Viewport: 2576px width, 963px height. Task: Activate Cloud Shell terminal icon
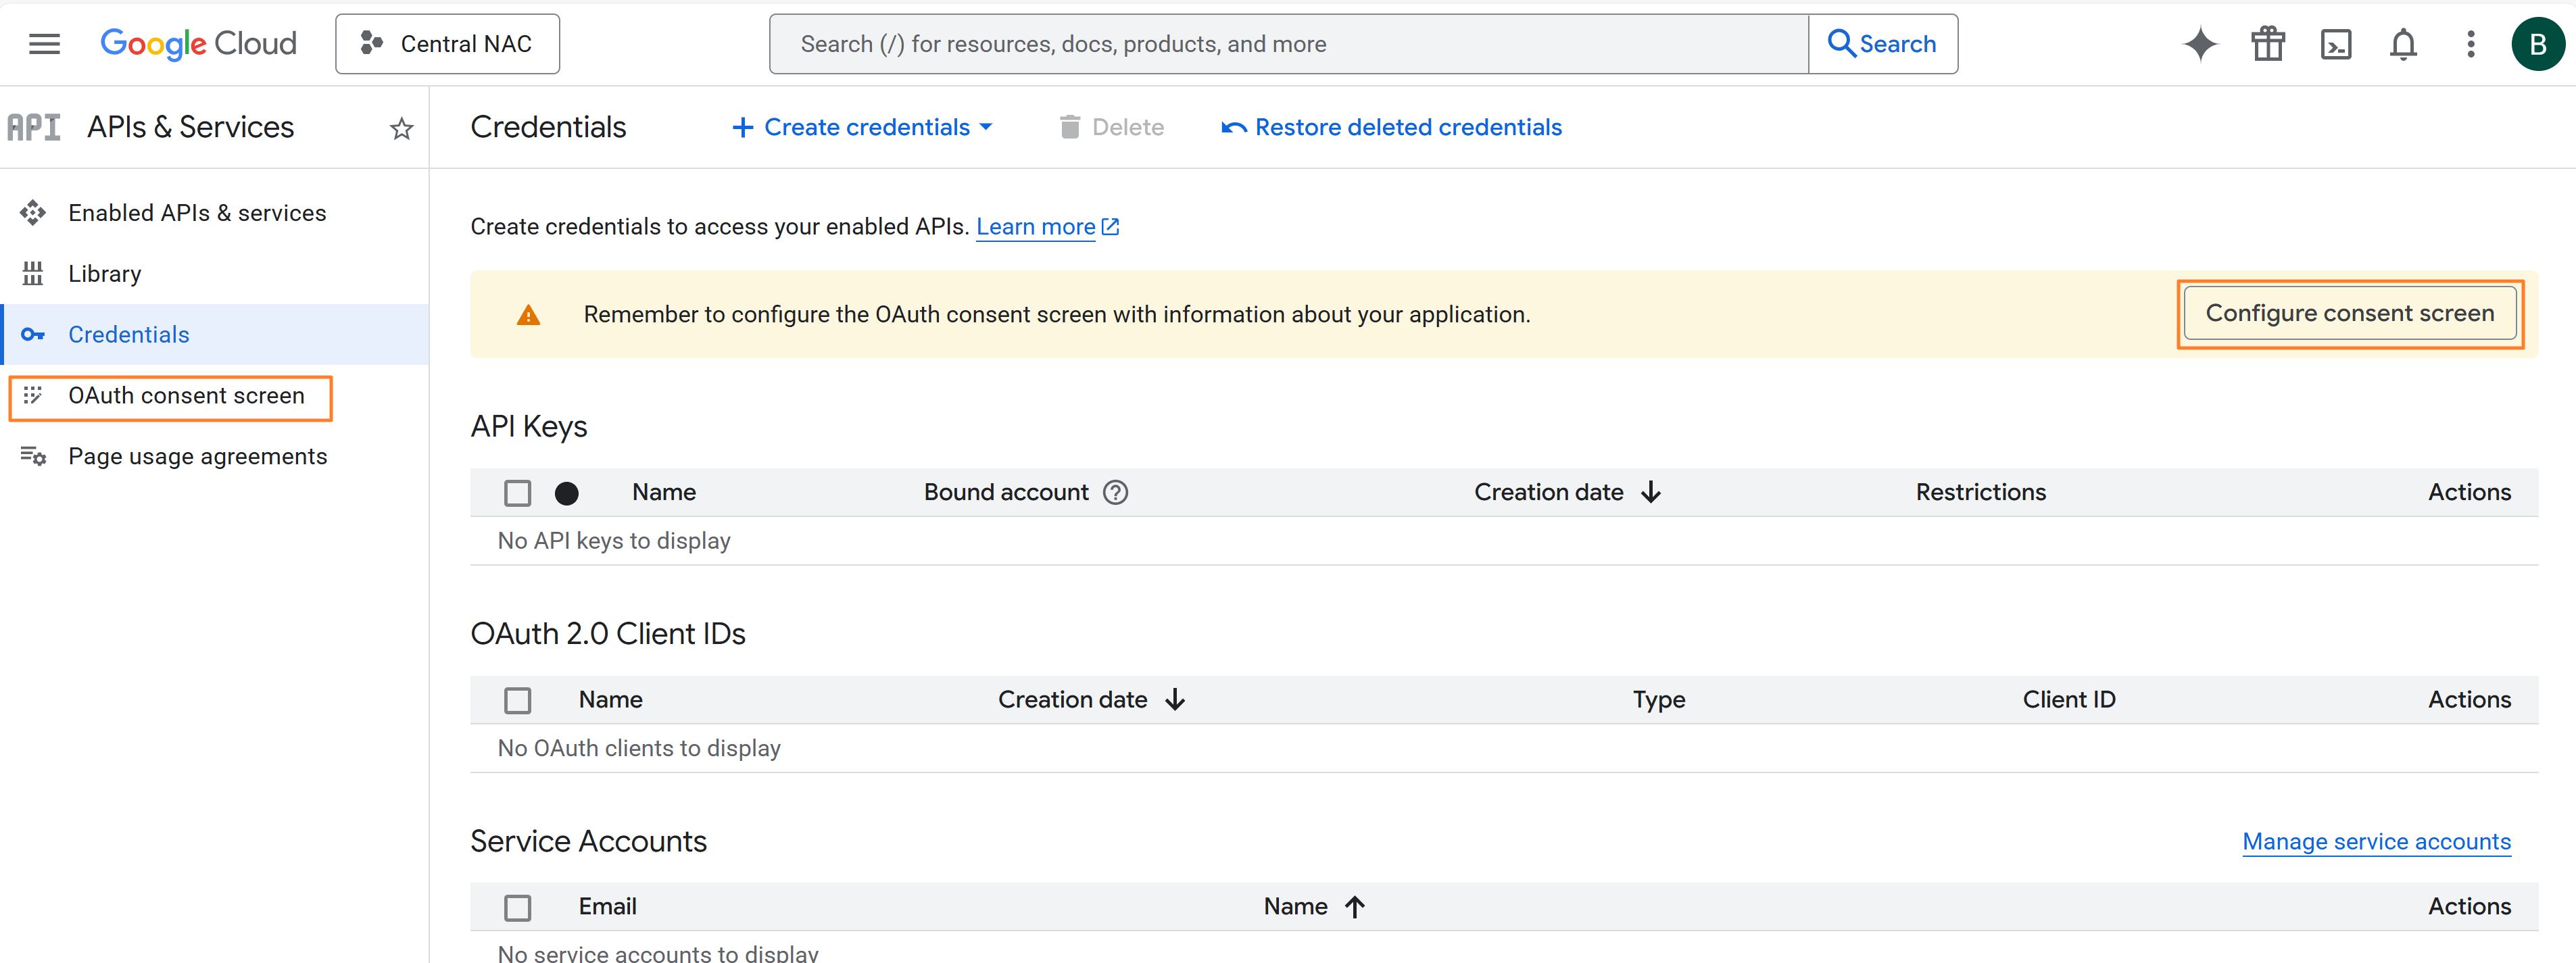click(2336, 44)
